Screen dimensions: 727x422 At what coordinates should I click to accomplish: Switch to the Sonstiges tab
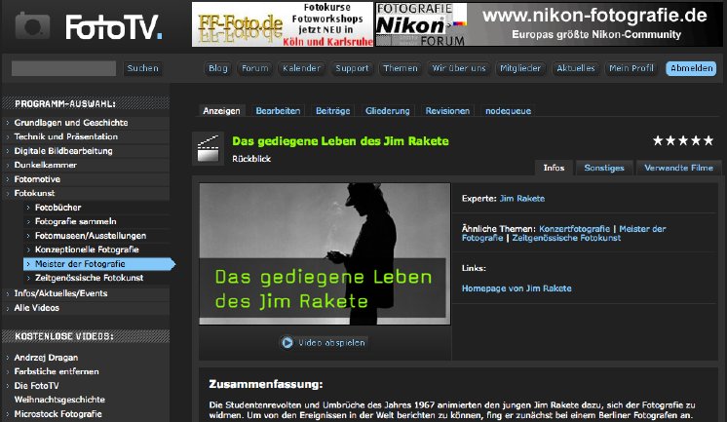click(604, 168)
